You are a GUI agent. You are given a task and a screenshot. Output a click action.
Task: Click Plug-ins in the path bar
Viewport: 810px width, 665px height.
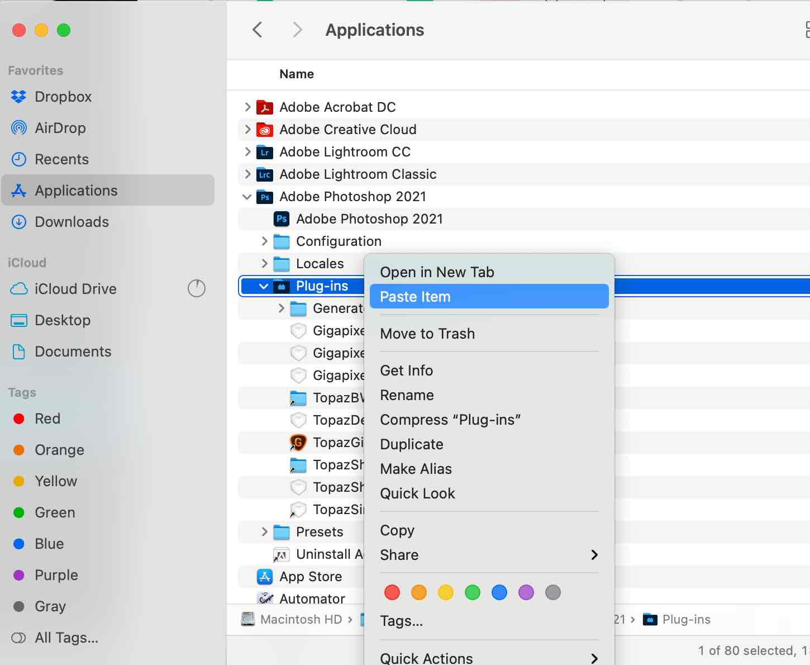click(677, 619)
